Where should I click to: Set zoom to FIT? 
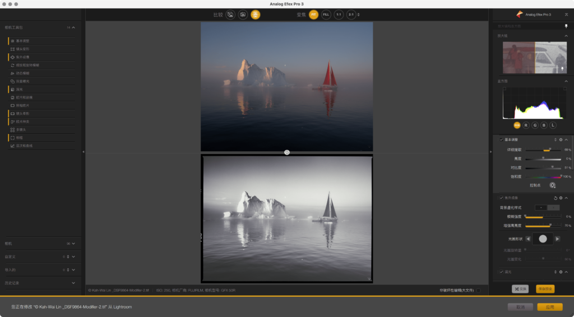(313, 15)
